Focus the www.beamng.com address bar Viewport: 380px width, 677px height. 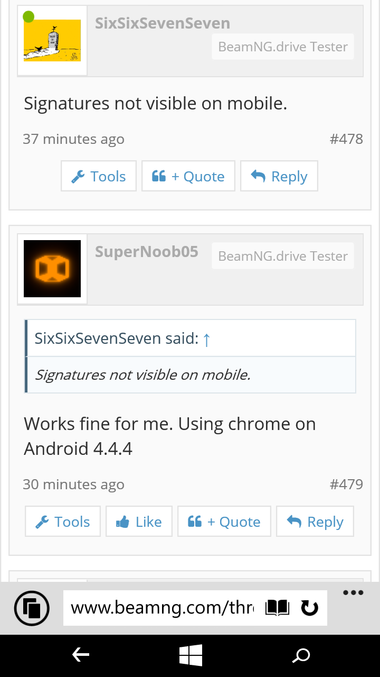point(163,608)
